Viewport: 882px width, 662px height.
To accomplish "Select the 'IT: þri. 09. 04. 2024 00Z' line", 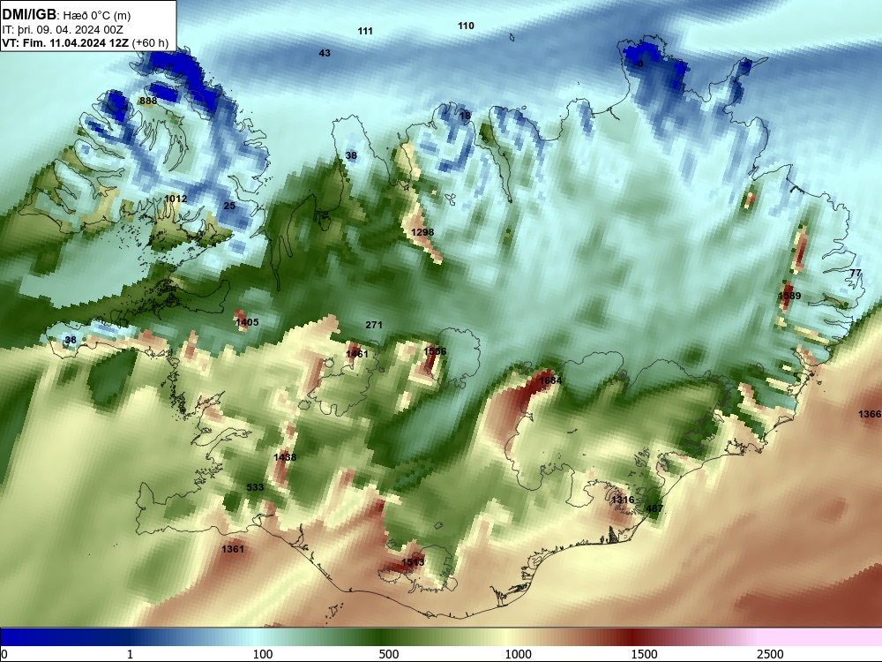I will (63, 30).
